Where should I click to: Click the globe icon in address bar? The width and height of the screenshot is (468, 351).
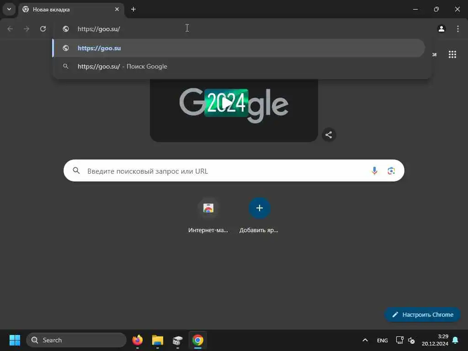(x=66, y=29)
